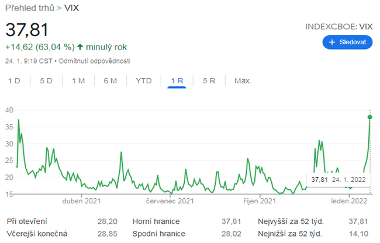
Task: Show the 6 M chart range
Action: [x=110, y=81]
